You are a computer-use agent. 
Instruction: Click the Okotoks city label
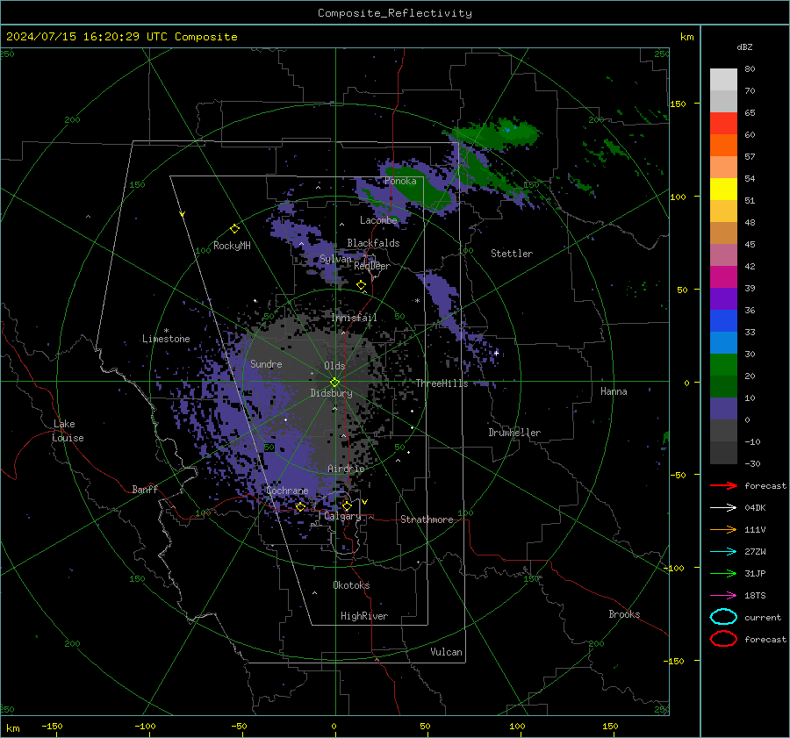coord(351,585)
